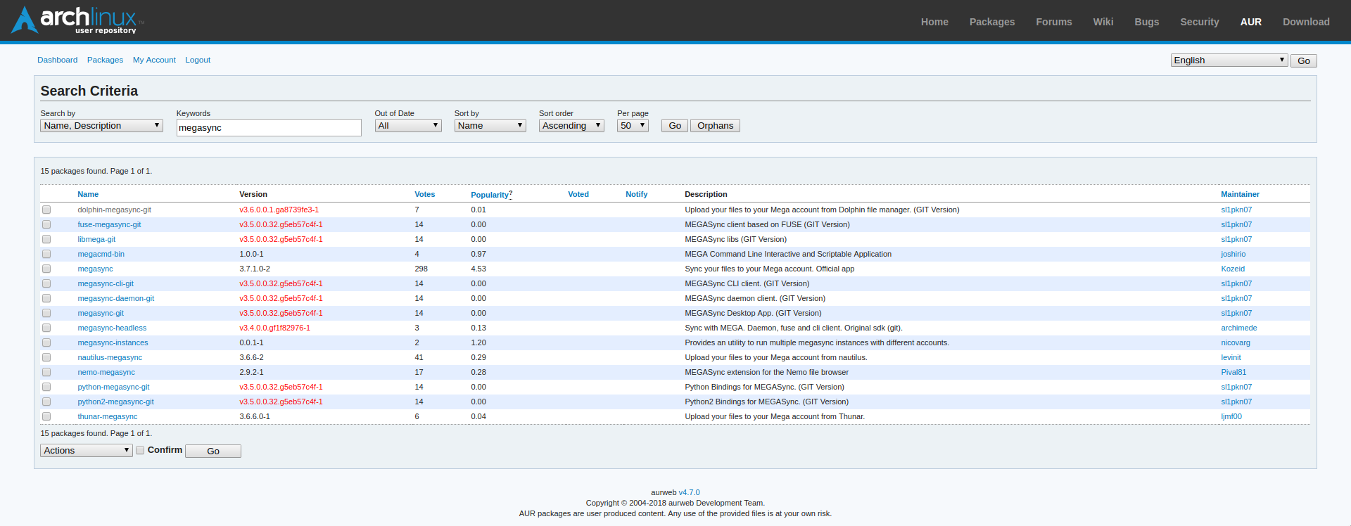The width and height of the screenshot is (1351, 526).
Task: Tick the checkbox for dolphin-megasync-git
Action: pos(46,210)
